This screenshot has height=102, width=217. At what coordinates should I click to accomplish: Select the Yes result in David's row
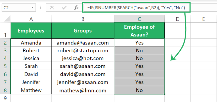[x=139, y=74]
